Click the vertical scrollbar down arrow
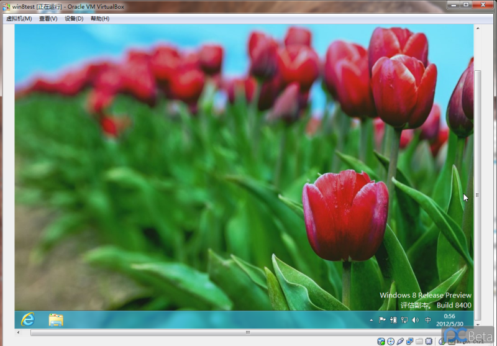This screenshot has width=497, height=346. pyautogui.click(x=478, y=324)
